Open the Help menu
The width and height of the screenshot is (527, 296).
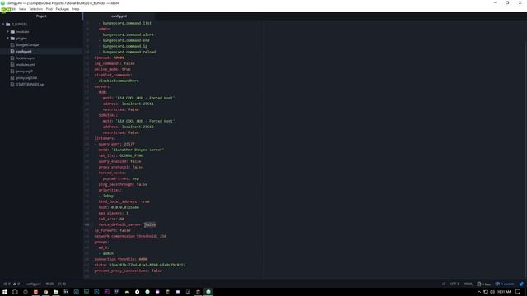(x=76, y=9)
